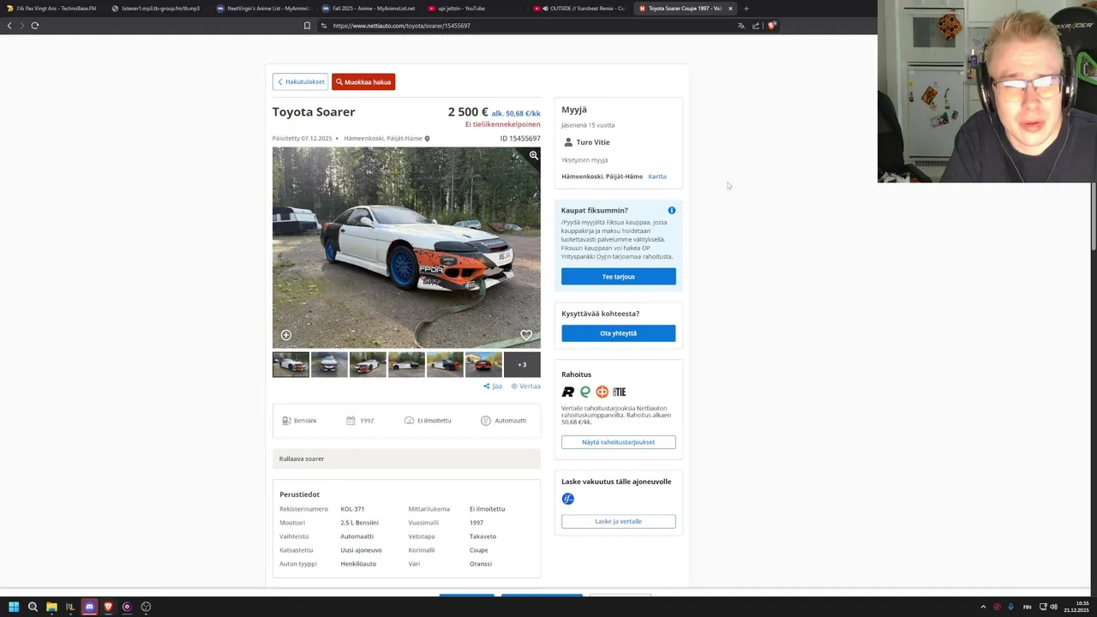This screenshot has width=1097, height=617.
Task: Open File Explorer from the taskbar
Action: pyautogui.click(x=51, y=607)
